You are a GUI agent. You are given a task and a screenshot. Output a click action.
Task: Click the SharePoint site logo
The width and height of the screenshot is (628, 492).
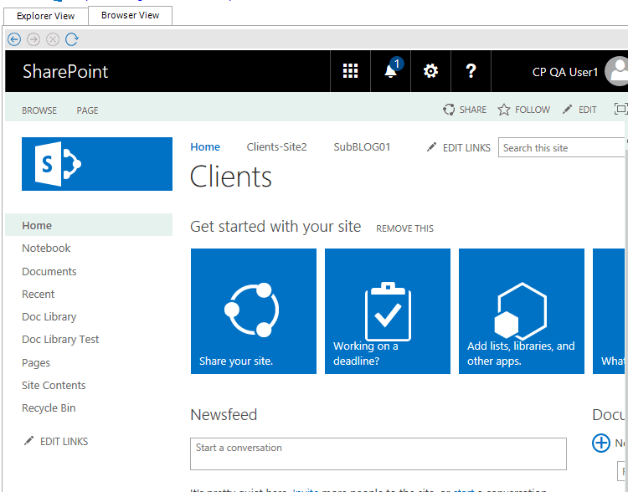click(97, 164)
